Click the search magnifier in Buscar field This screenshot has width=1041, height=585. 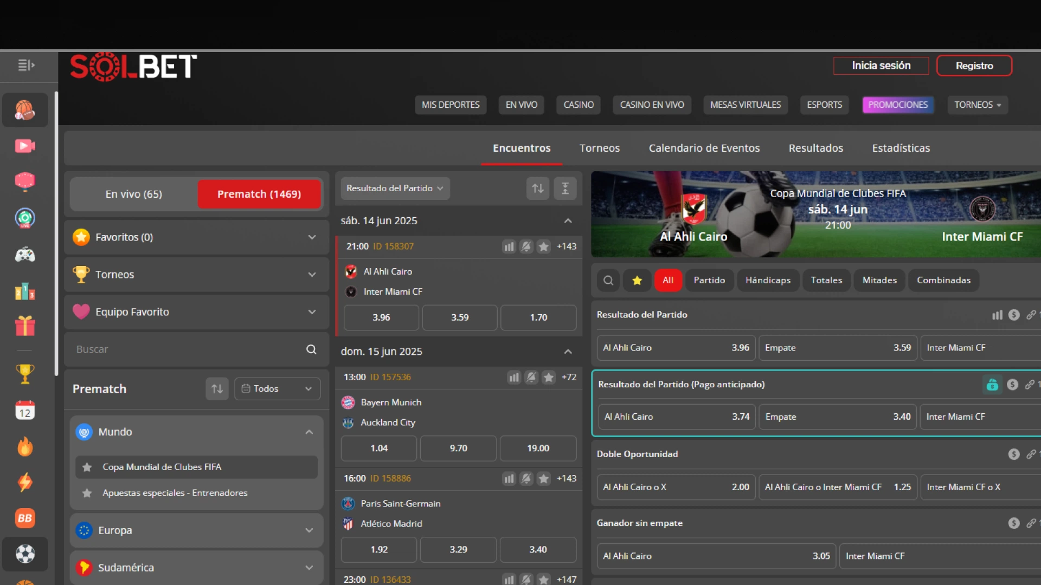[x=311, y=349]
